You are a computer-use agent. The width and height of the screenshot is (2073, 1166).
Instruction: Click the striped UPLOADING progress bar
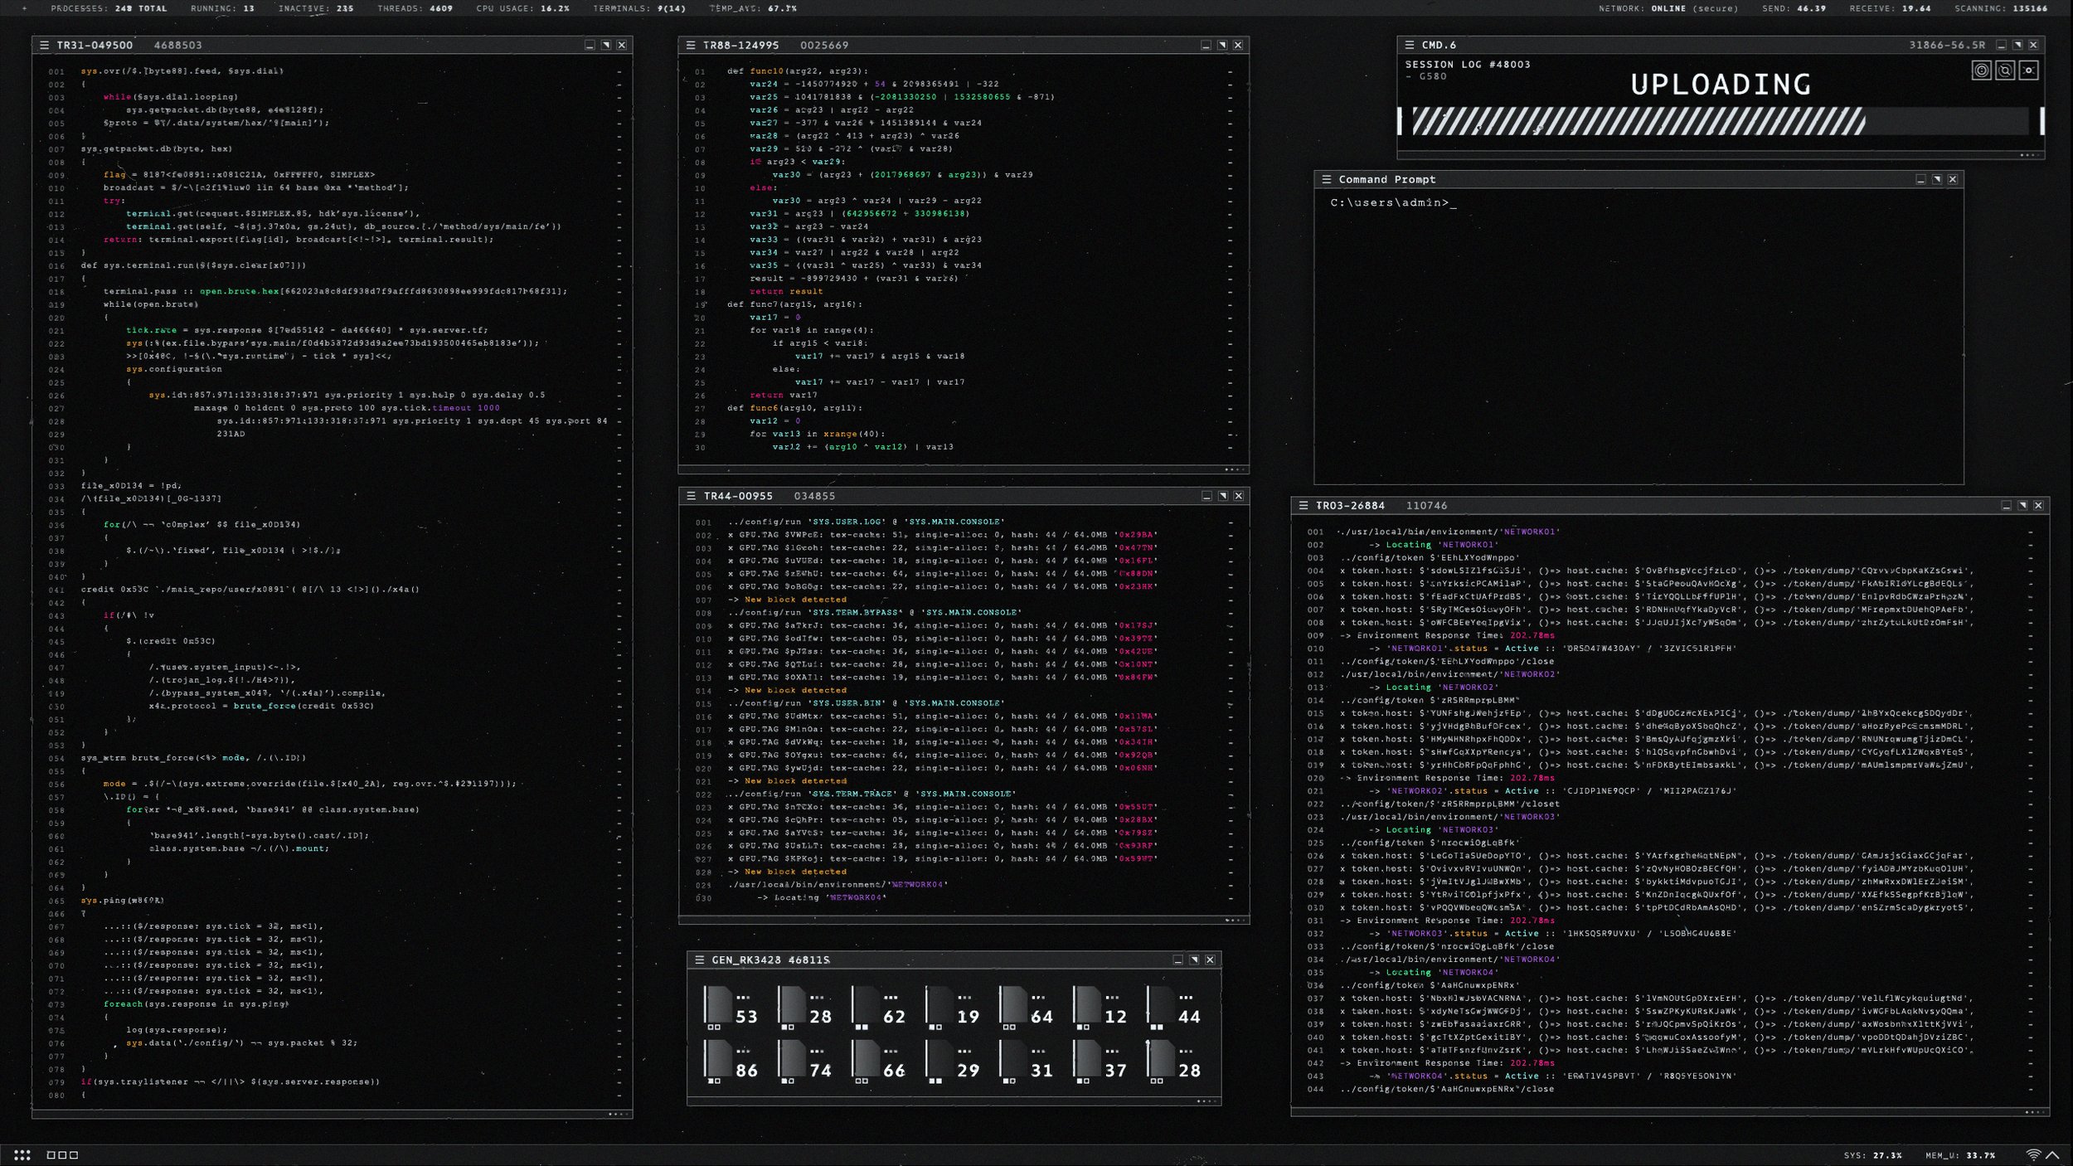click(1638, 121)
